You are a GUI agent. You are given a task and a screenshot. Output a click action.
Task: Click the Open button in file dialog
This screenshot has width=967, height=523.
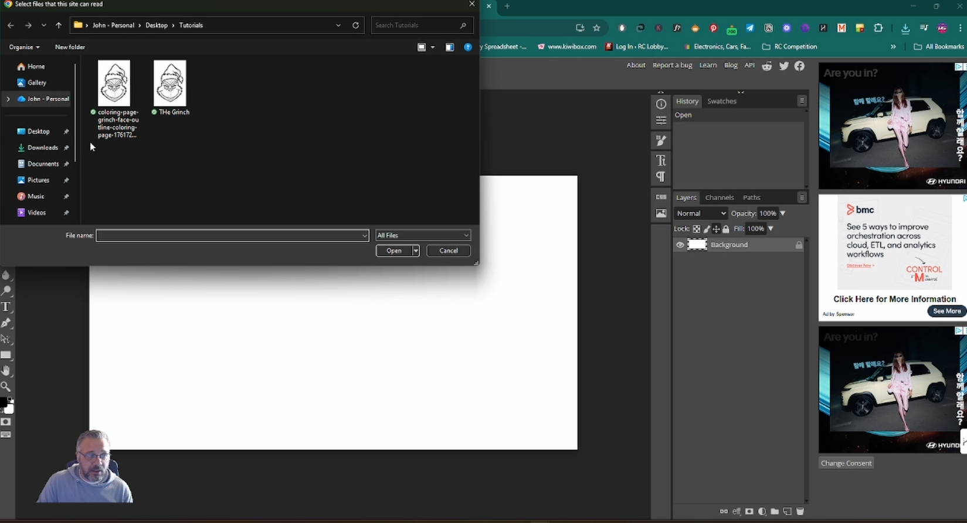pyautogui.click(x=394, y=251)
